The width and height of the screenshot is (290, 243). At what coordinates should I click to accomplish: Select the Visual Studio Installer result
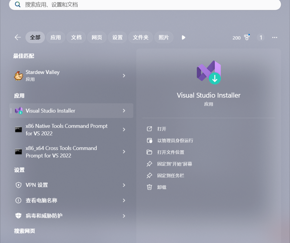click(x=71, y=111)
